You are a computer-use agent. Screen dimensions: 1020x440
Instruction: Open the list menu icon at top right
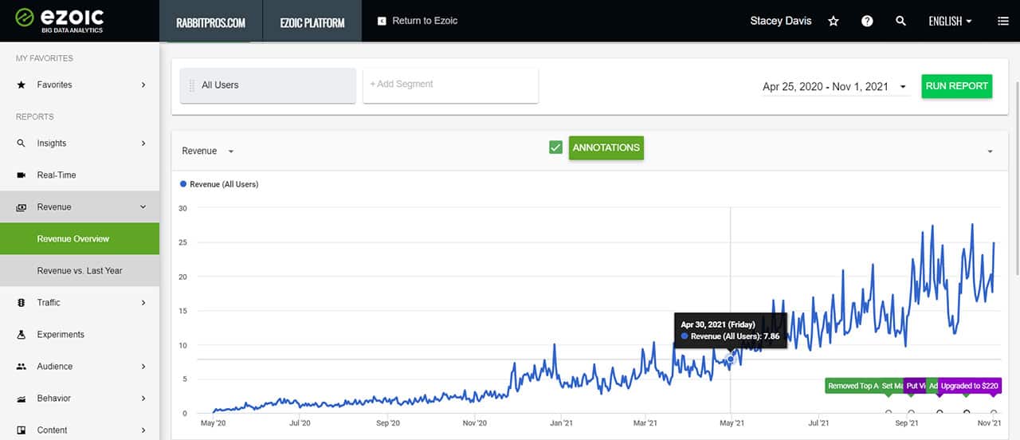(1002, 22)
